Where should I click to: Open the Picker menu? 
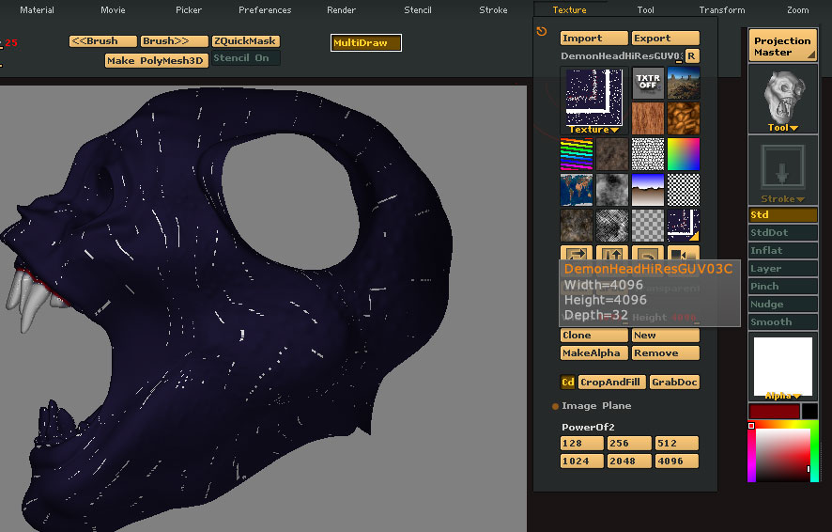click(189, 10)
